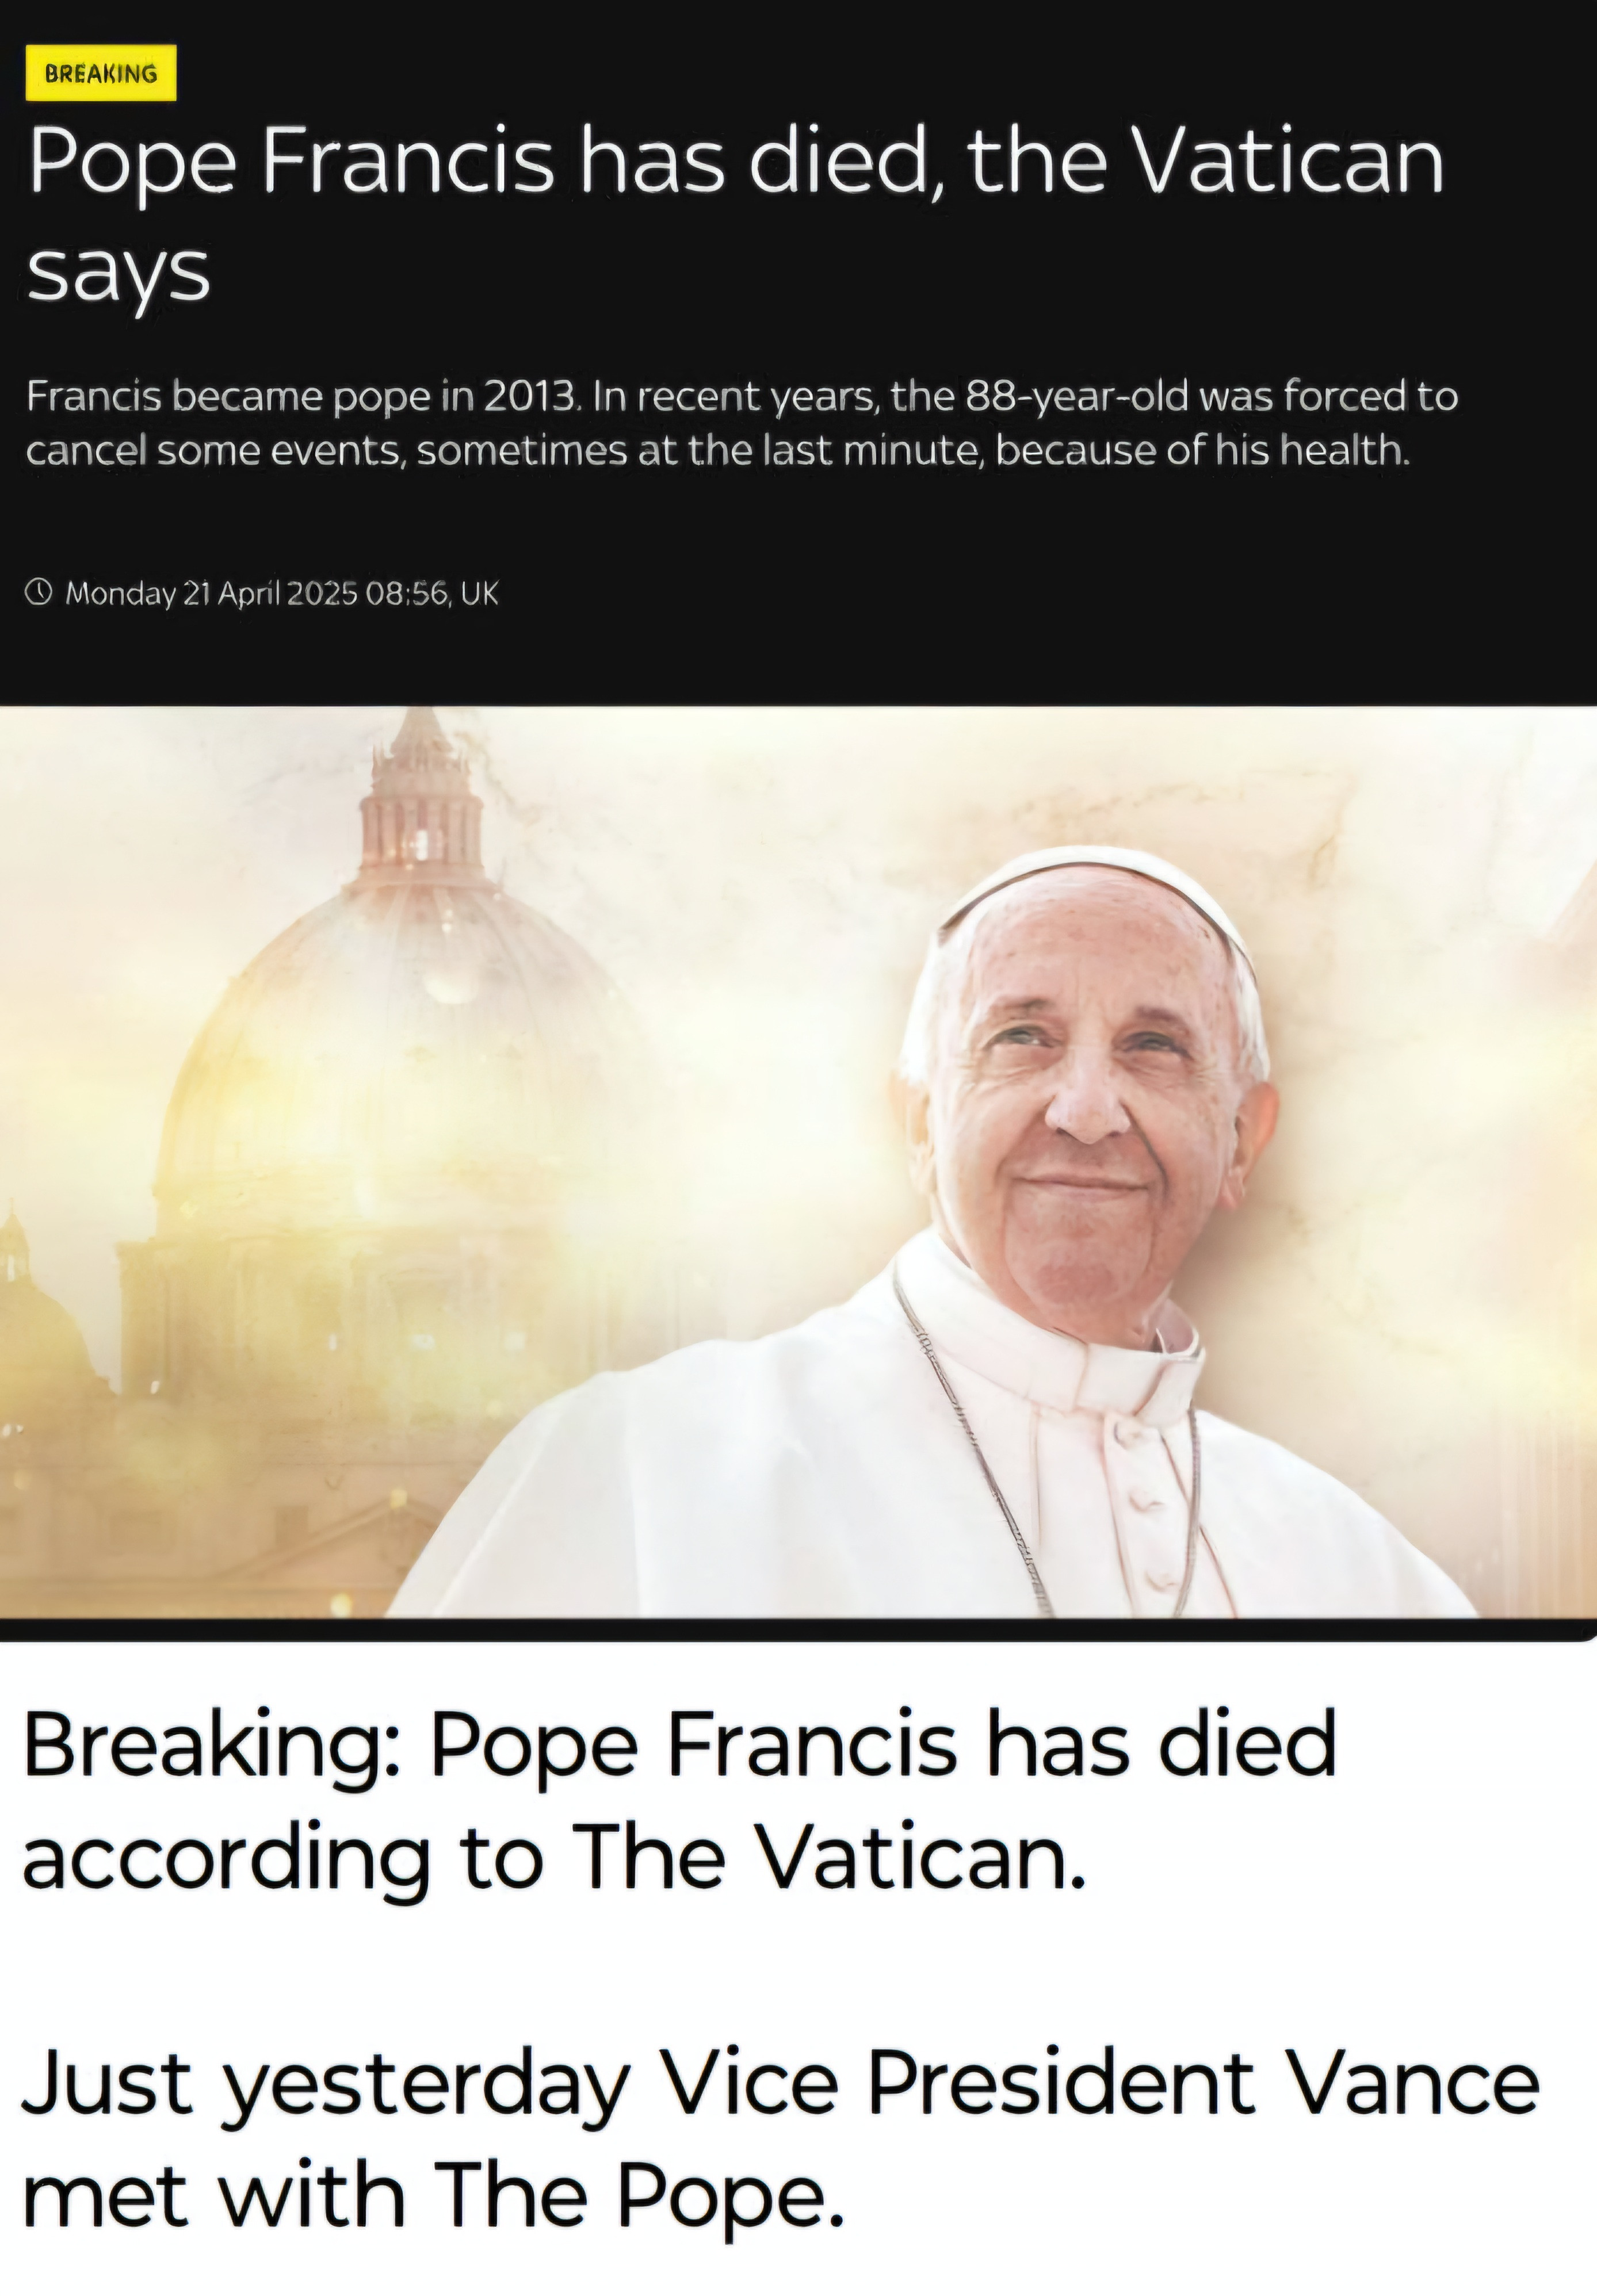Click the yellow BREAKING badge
This screenshot has width=1597, height=2296.
pos(101,73)
